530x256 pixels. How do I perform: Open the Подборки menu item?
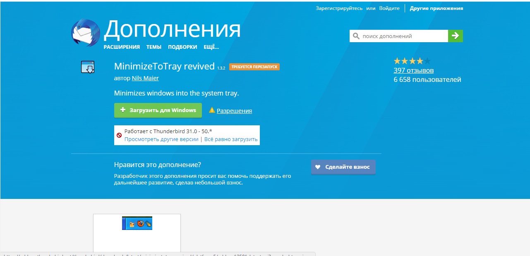(x=182, y=47)
